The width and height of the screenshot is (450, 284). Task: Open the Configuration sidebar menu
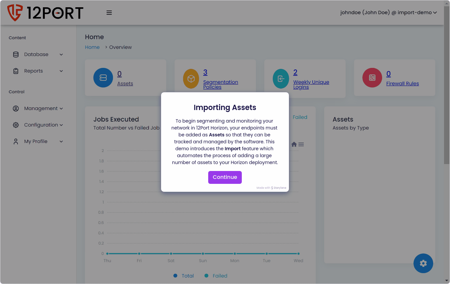38,125
